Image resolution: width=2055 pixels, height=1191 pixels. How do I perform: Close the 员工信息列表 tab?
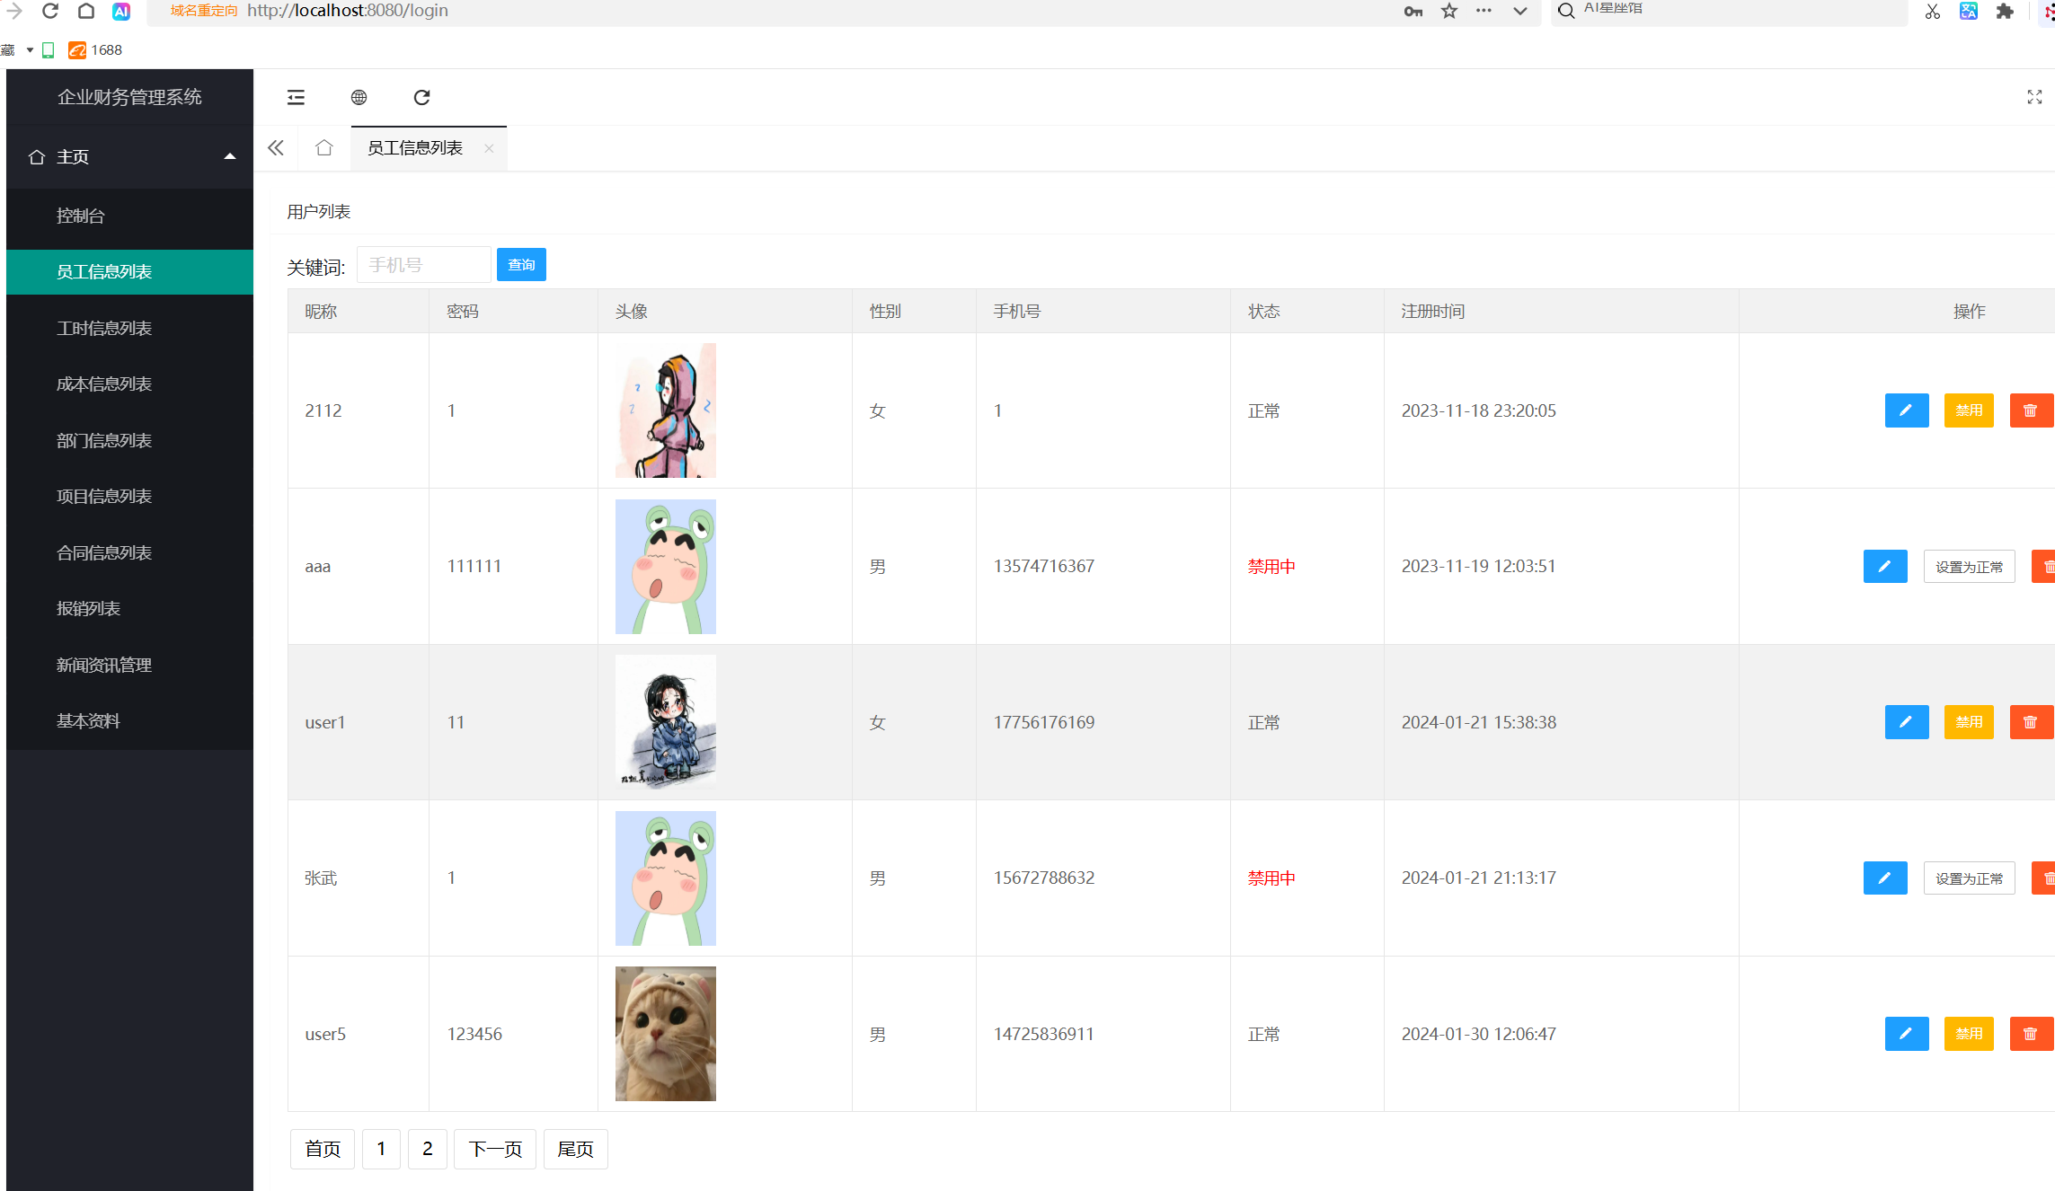(489, 148)
